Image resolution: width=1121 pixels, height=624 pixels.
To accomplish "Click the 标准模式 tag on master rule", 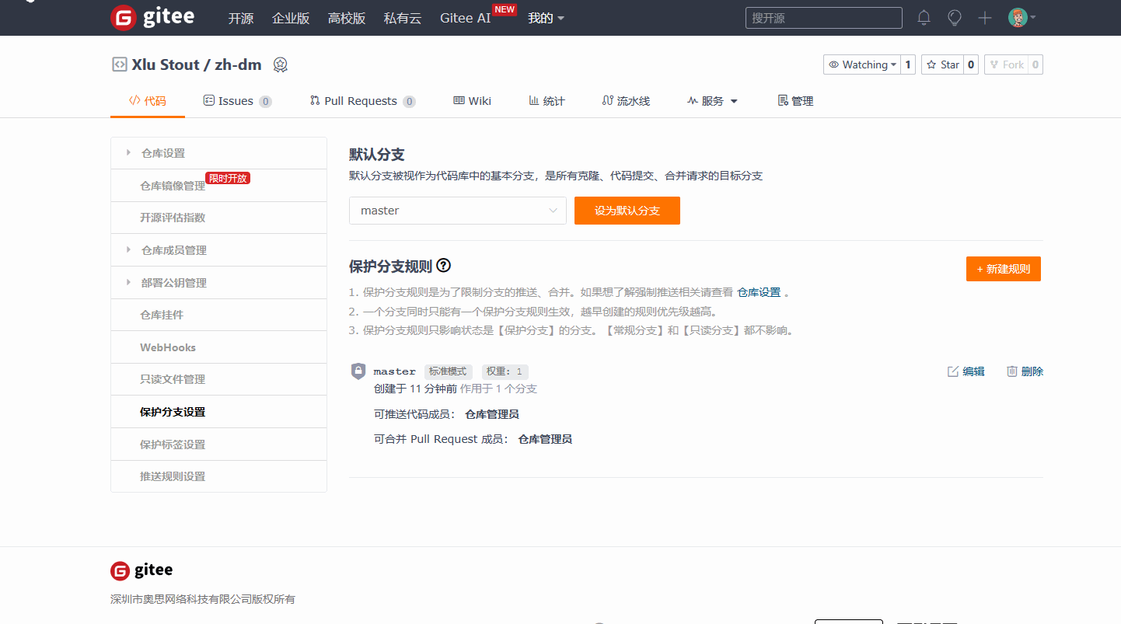I will [x=448, y=371].
